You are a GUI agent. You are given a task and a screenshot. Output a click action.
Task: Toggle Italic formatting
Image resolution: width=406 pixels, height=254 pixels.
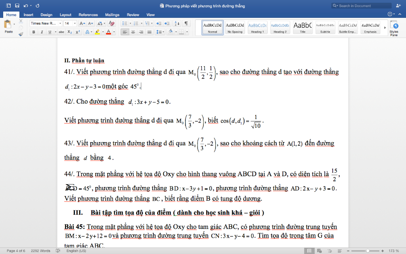tap(42, 32)
